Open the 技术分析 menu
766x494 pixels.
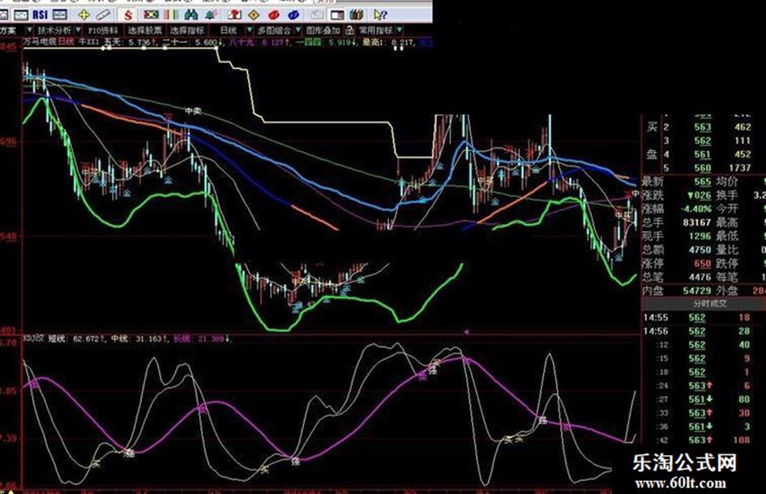click(54, 30)
